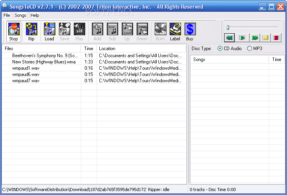Click the 1:15 time cell

coord(89,56)
